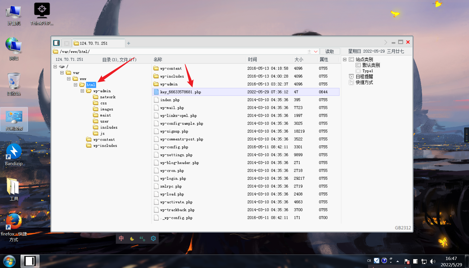
Task: Launch the Bandizip desktop shortcut
Action: pyautogui.click(x=14, y=155)
